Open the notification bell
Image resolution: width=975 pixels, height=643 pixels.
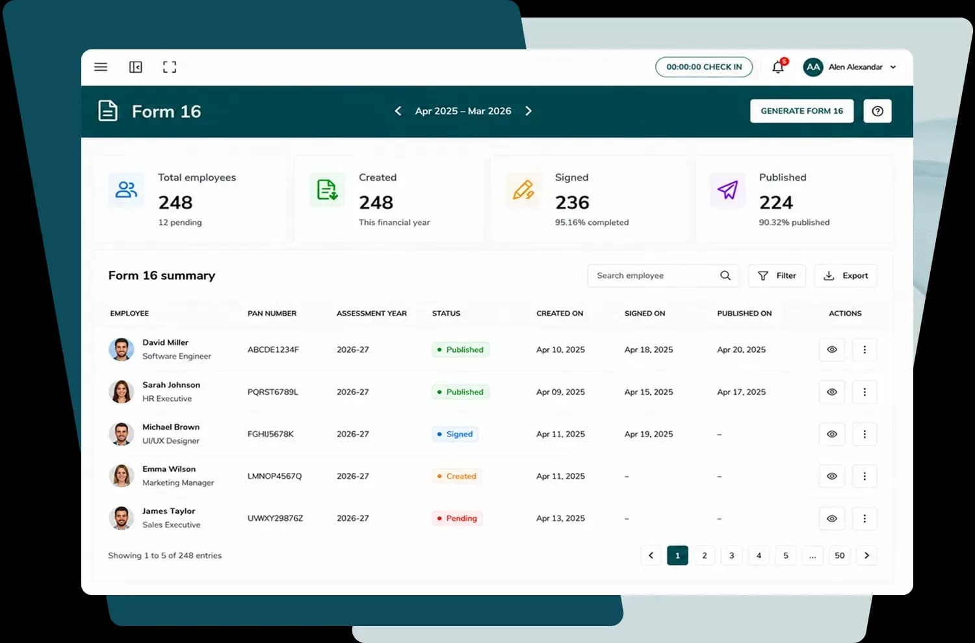coord(778,67)
